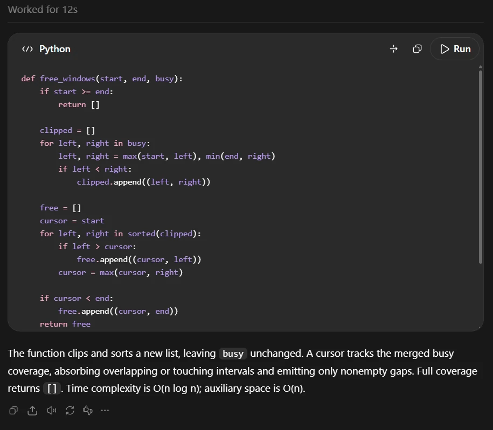Click the 'cursor = start' line
Viewport: 493px width, 430px height.
[72, 221]
